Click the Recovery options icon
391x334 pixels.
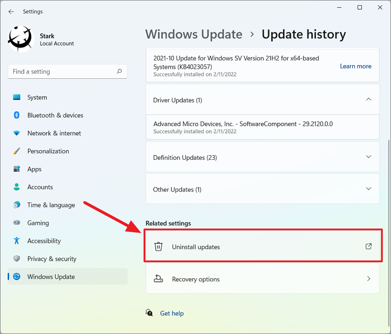tap(158, 278)
